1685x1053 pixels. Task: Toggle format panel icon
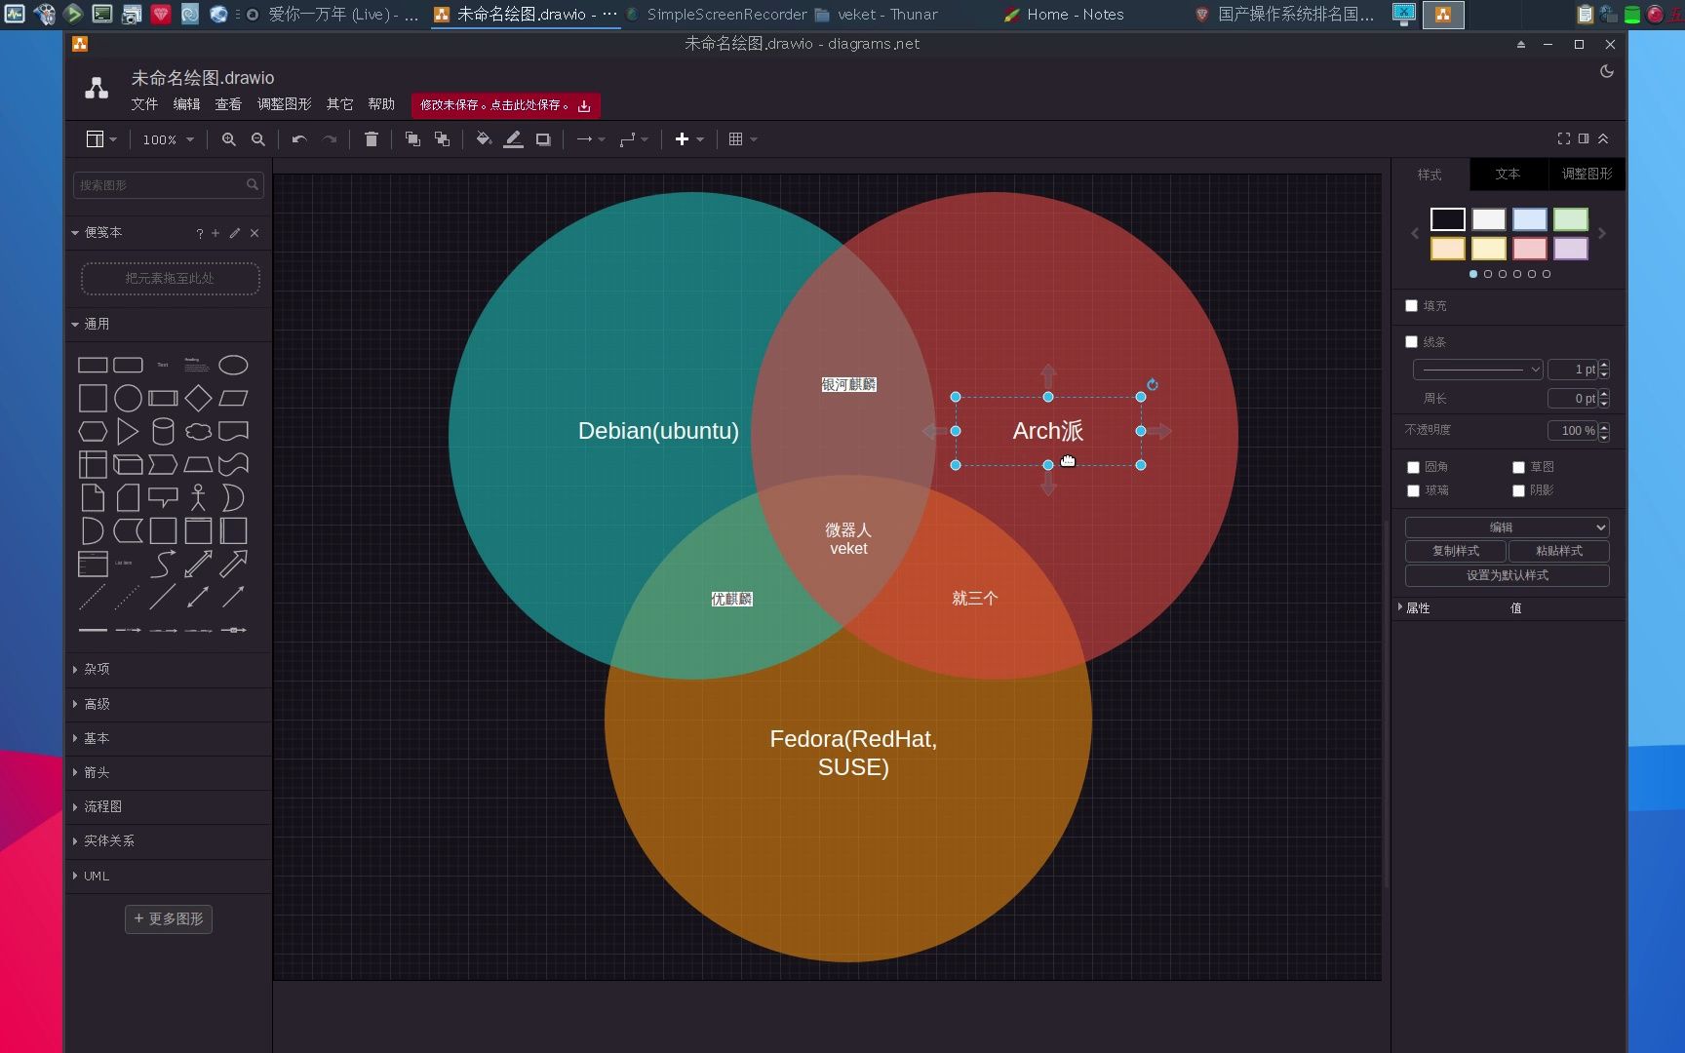[x=1584, y=138]
